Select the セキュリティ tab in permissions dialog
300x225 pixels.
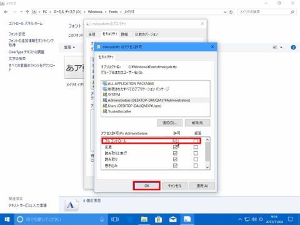pos(106,57)
